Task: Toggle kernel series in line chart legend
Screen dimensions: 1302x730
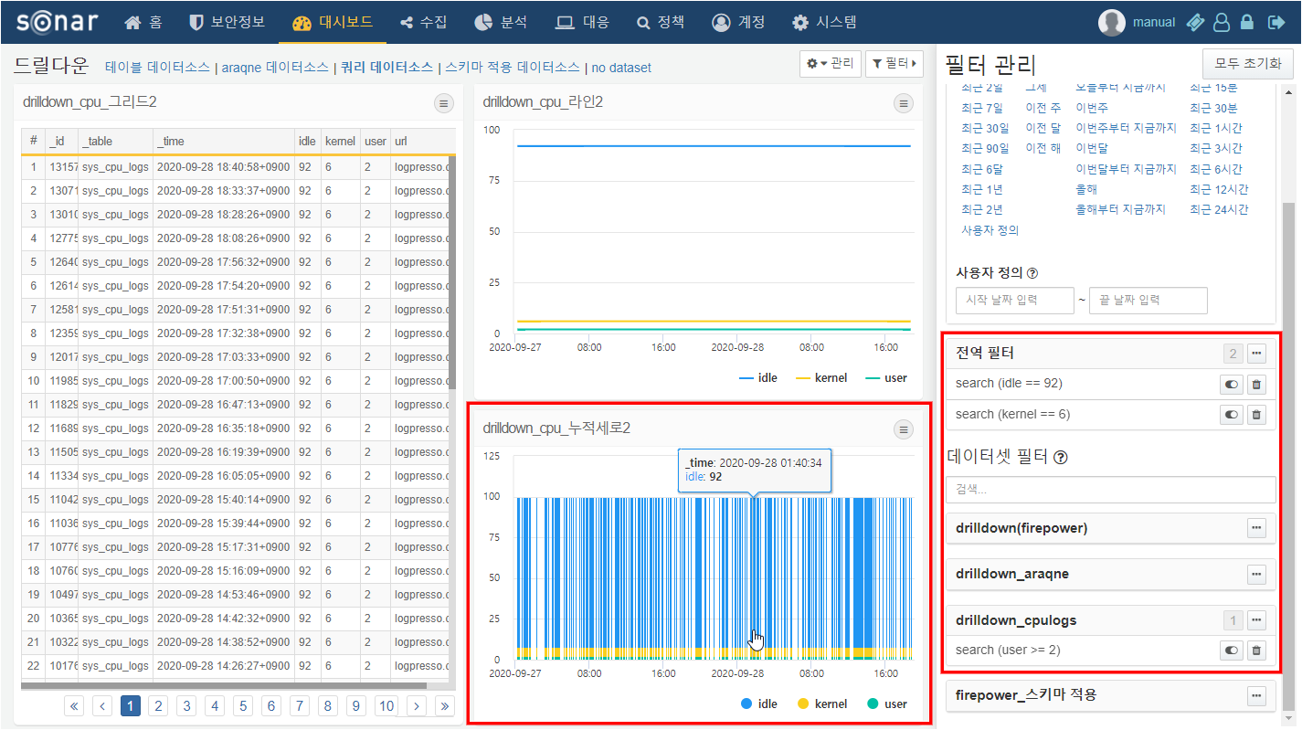Action: [821, 377]
